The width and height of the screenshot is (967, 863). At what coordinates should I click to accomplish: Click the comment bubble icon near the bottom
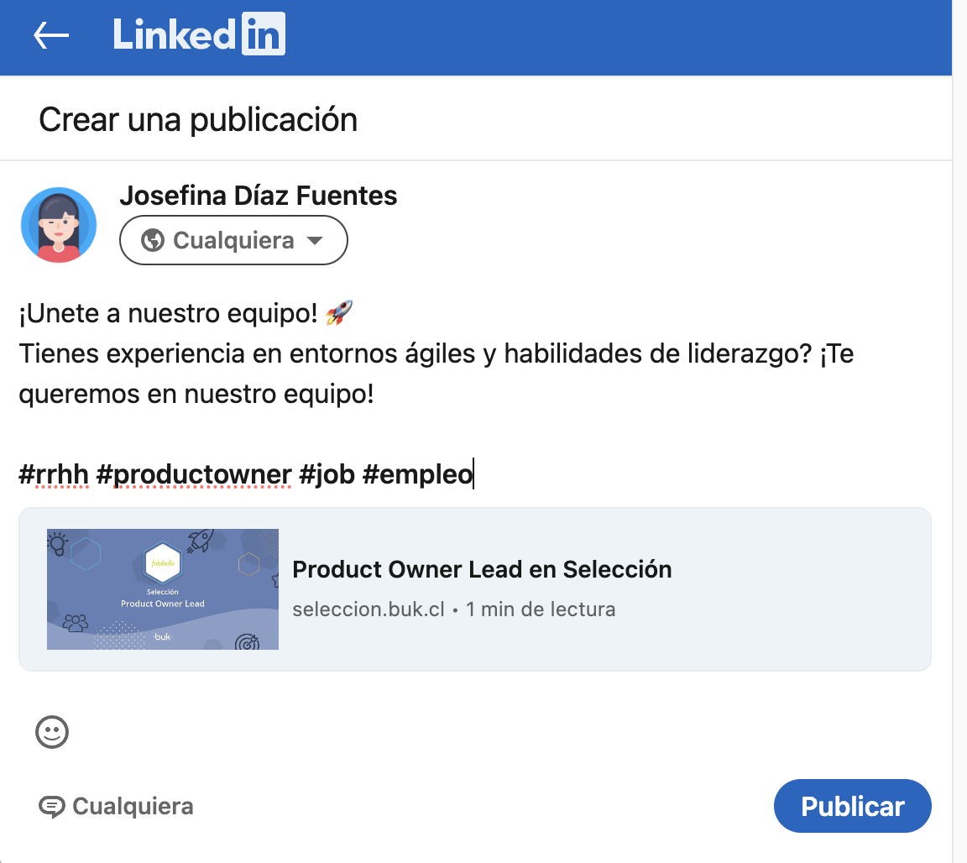tap(51, 807)
